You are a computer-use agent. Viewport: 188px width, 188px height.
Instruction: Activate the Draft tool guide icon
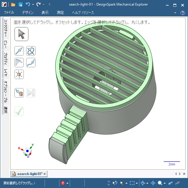19,63
